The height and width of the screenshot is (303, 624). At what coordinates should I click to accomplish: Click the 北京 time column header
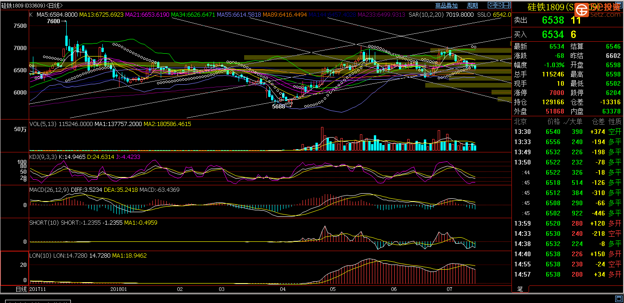520,121
